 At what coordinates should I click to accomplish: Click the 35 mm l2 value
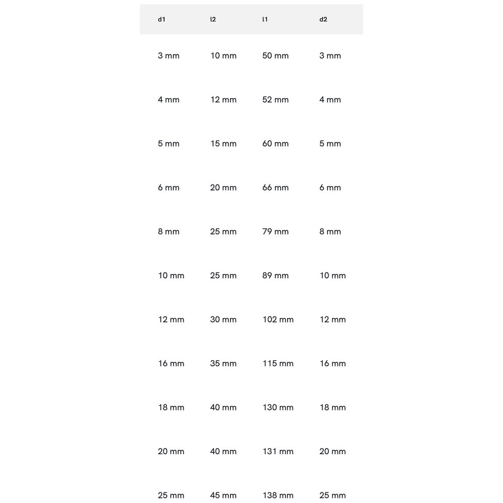coord(223,364)
